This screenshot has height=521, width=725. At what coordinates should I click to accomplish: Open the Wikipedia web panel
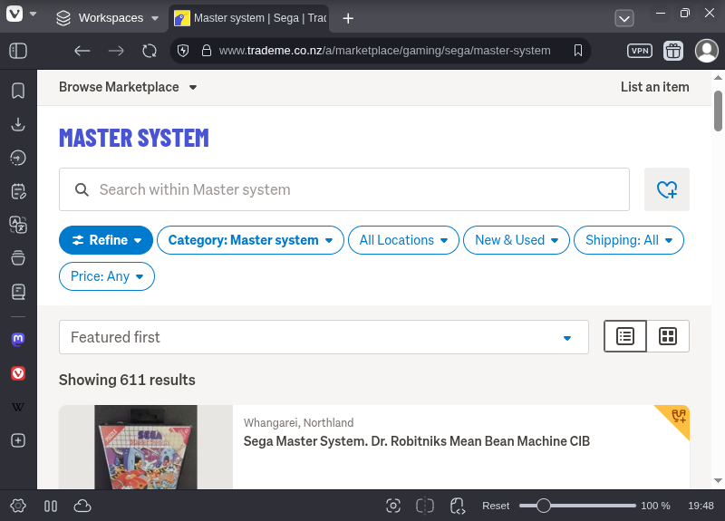point(17,407)
